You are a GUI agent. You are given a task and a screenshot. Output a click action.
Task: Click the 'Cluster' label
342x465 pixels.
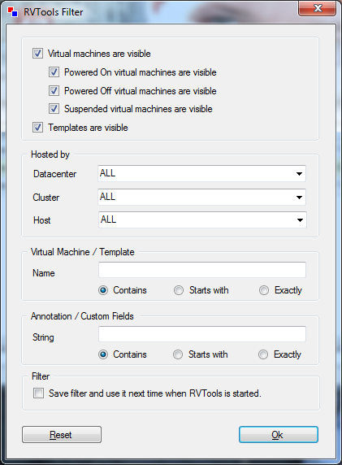click(x=46, y=198)
